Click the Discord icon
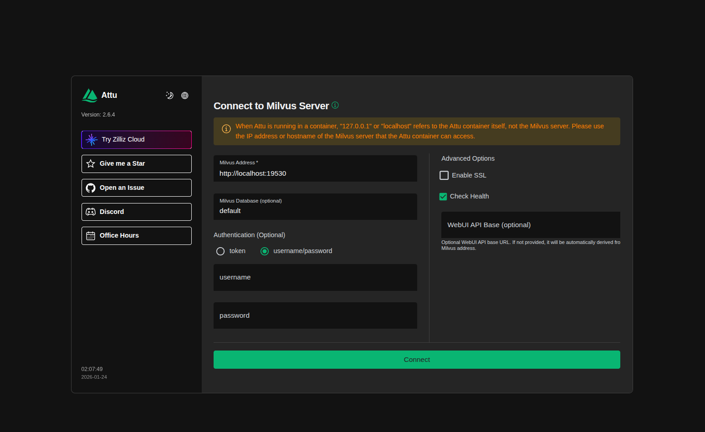The image size is (705, 432). [91, 212]
